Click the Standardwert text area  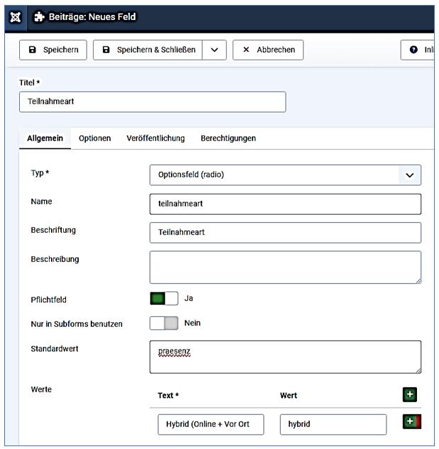[285, 357]
